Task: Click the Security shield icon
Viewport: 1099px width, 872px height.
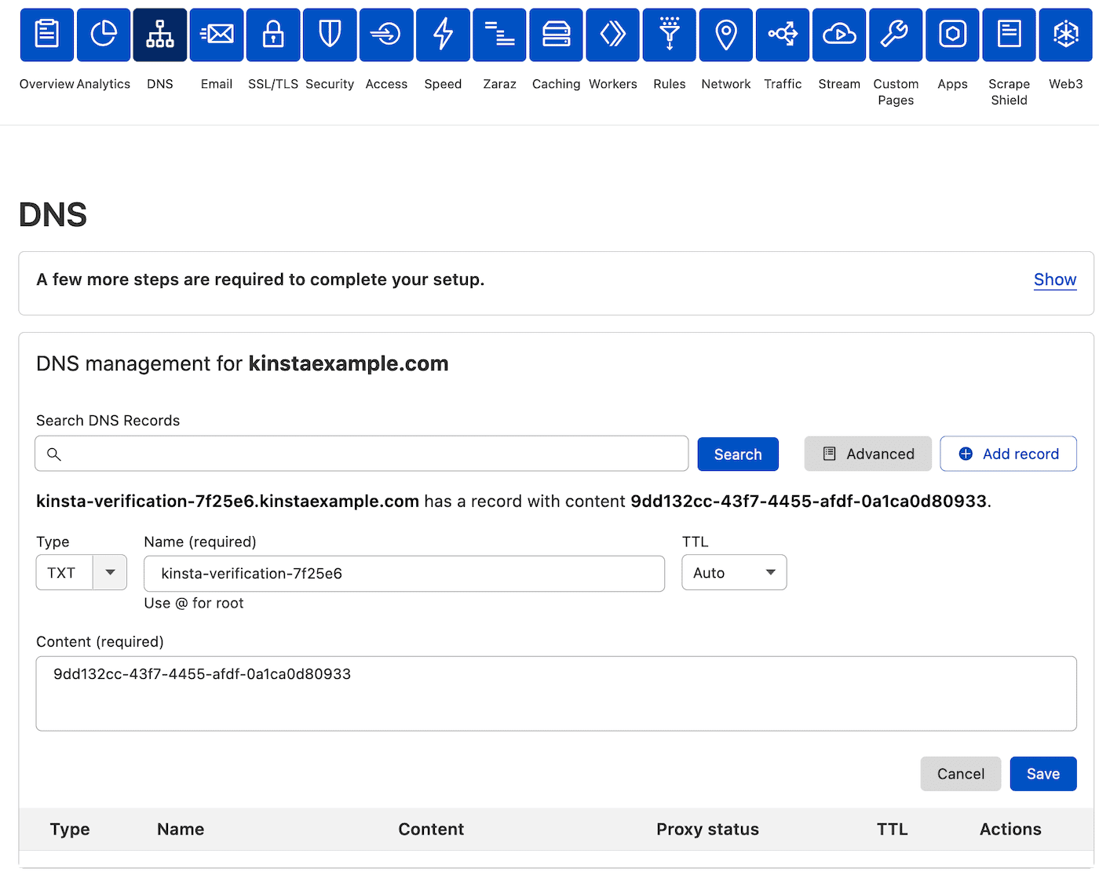Action: [x=329, y=35]
